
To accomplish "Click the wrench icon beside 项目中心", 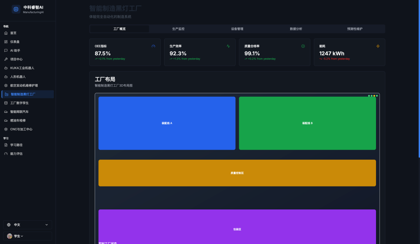I will 6,59.
